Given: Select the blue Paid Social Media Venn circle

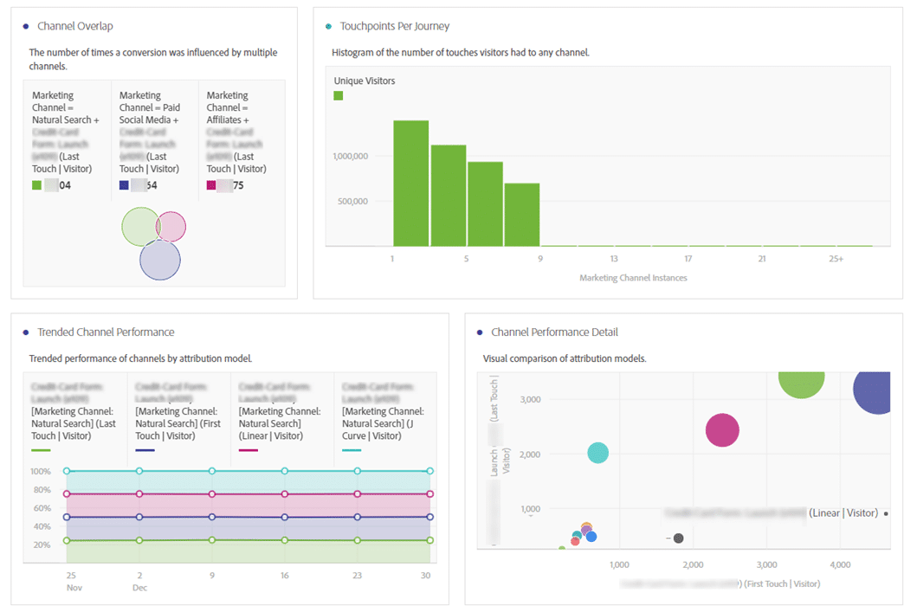Looking at the screenshot, I should click(x=160, y=261).
